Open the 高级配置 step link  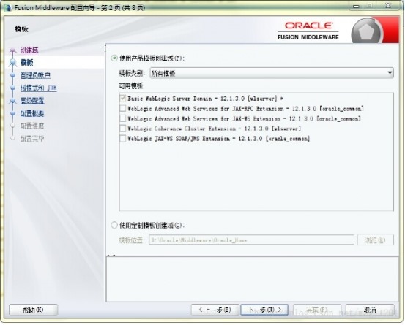coord(32,101)
